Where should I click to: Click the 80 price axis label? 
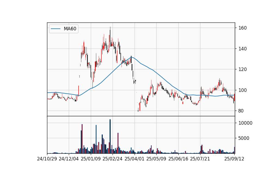click(241, 111)
